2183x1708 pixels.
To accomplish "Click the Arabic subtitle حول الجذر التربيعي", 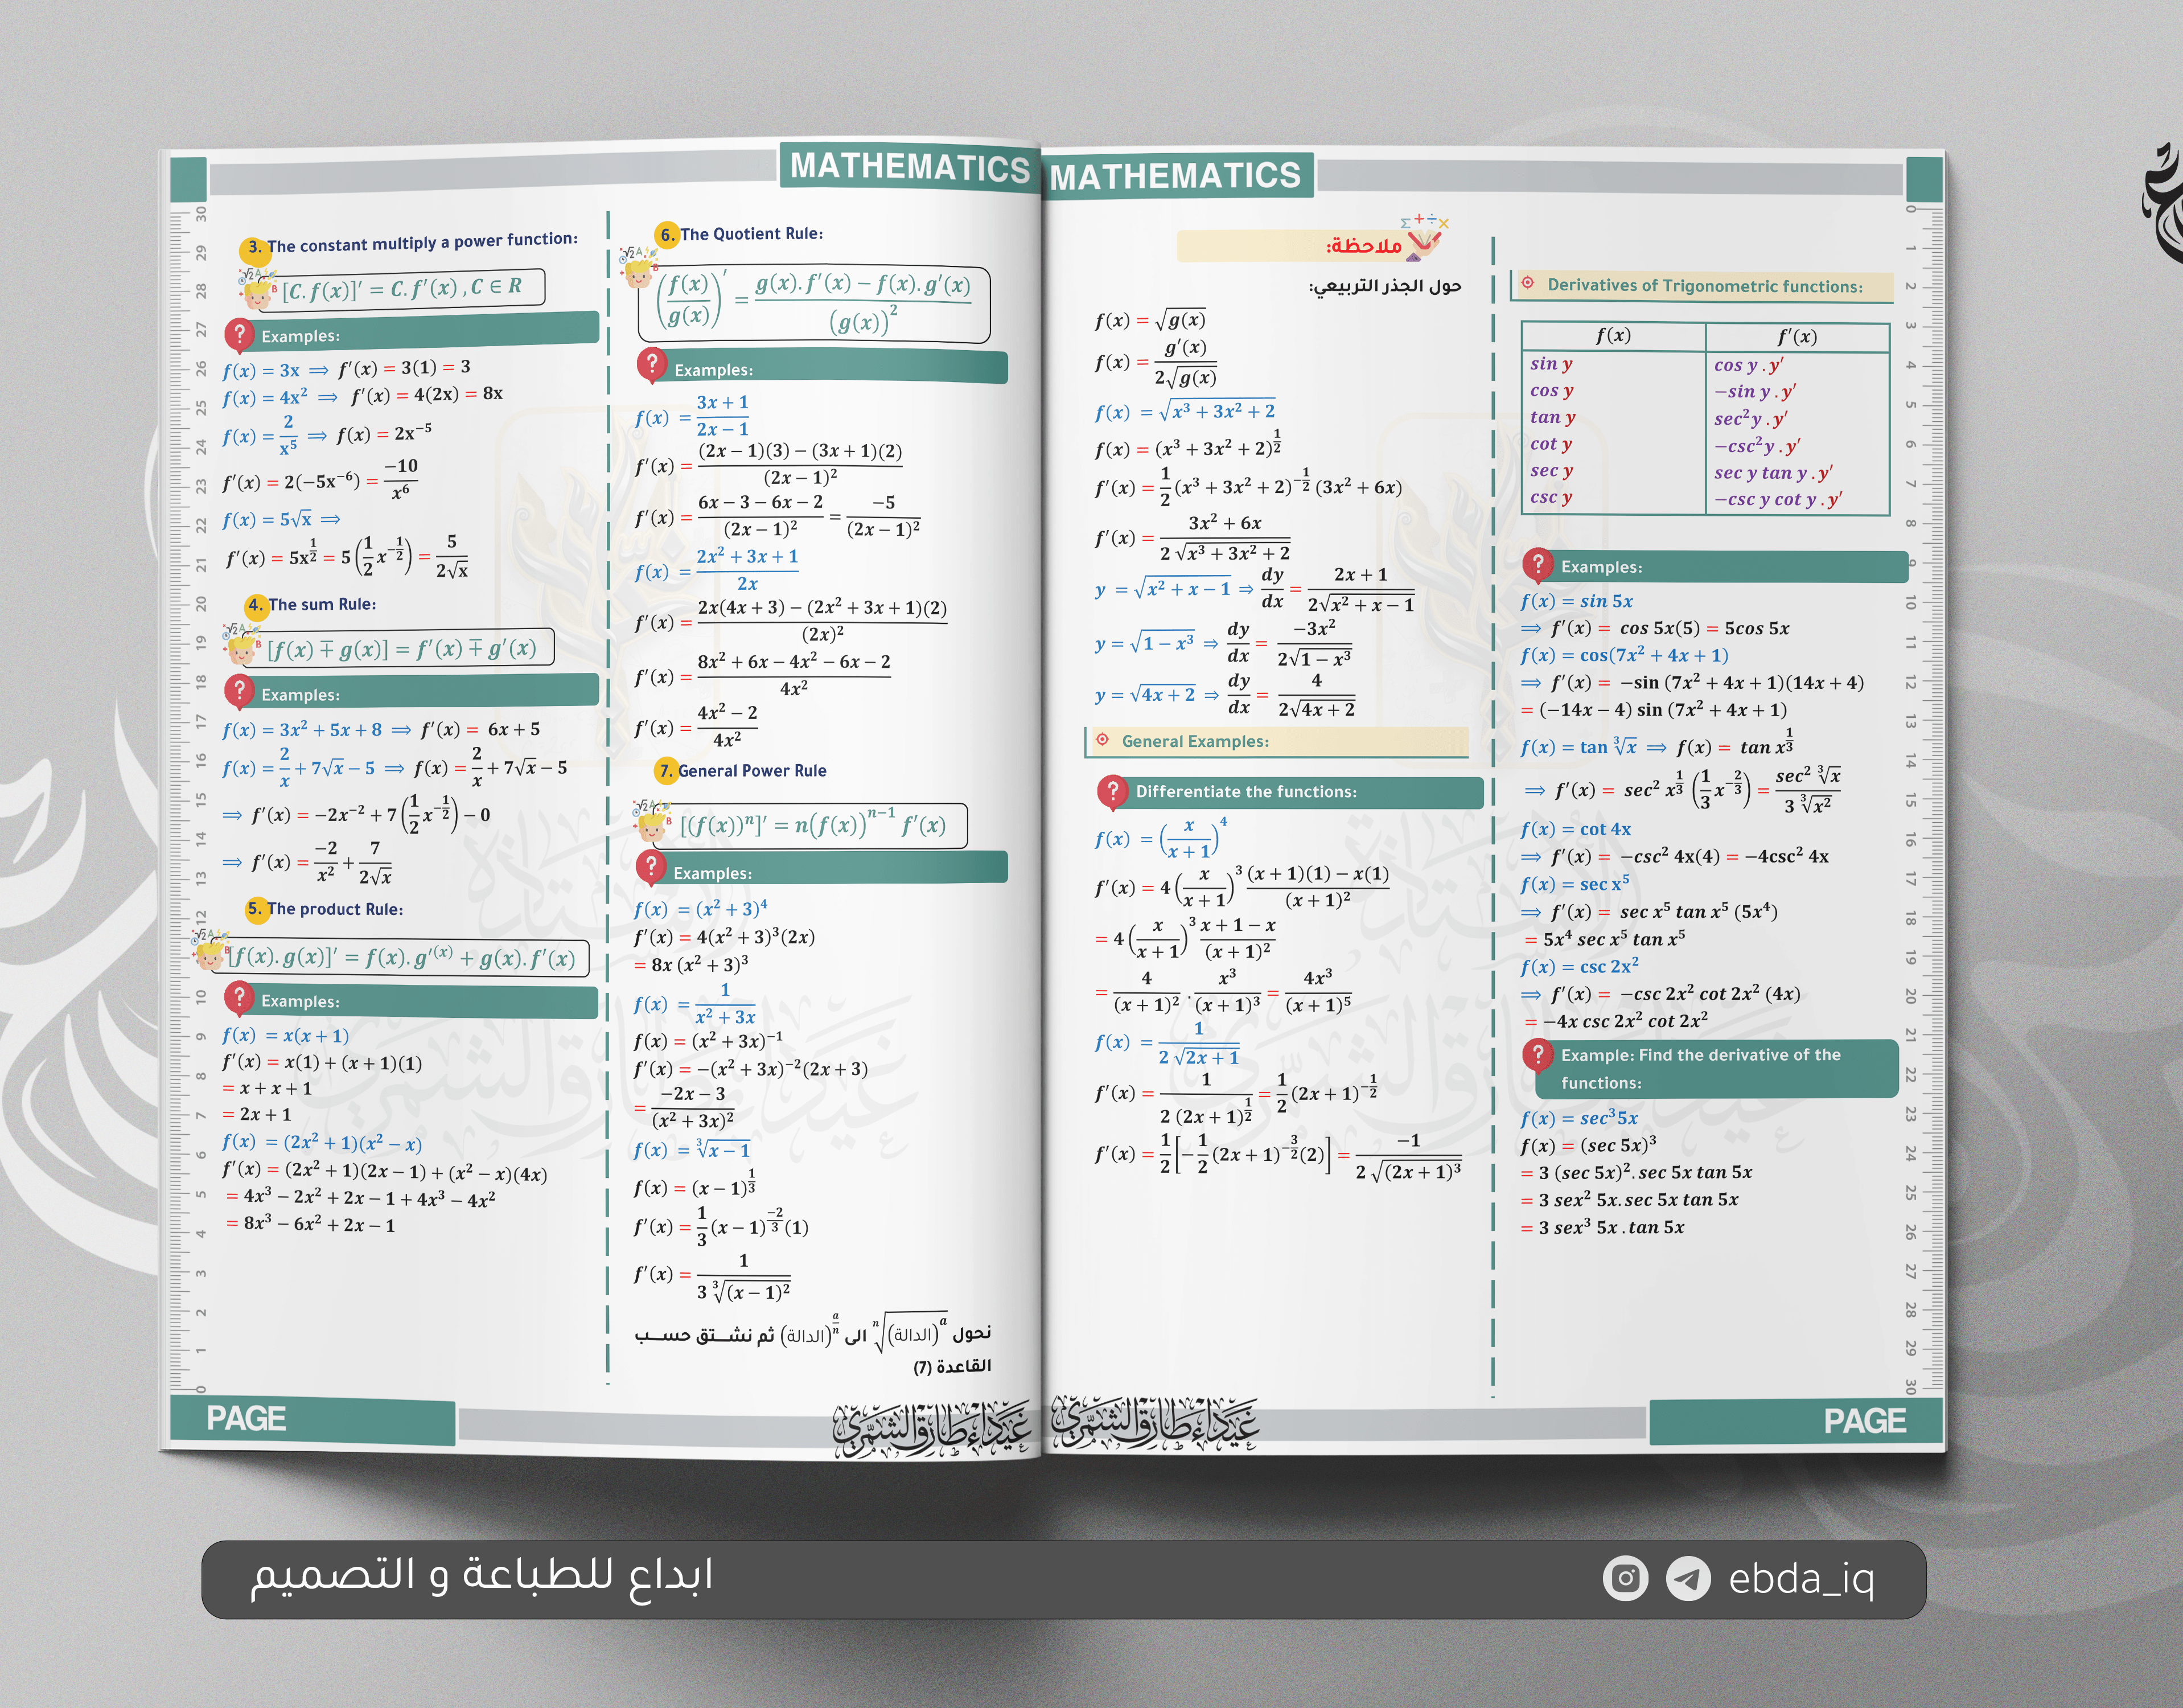I will pos(1384,286).
